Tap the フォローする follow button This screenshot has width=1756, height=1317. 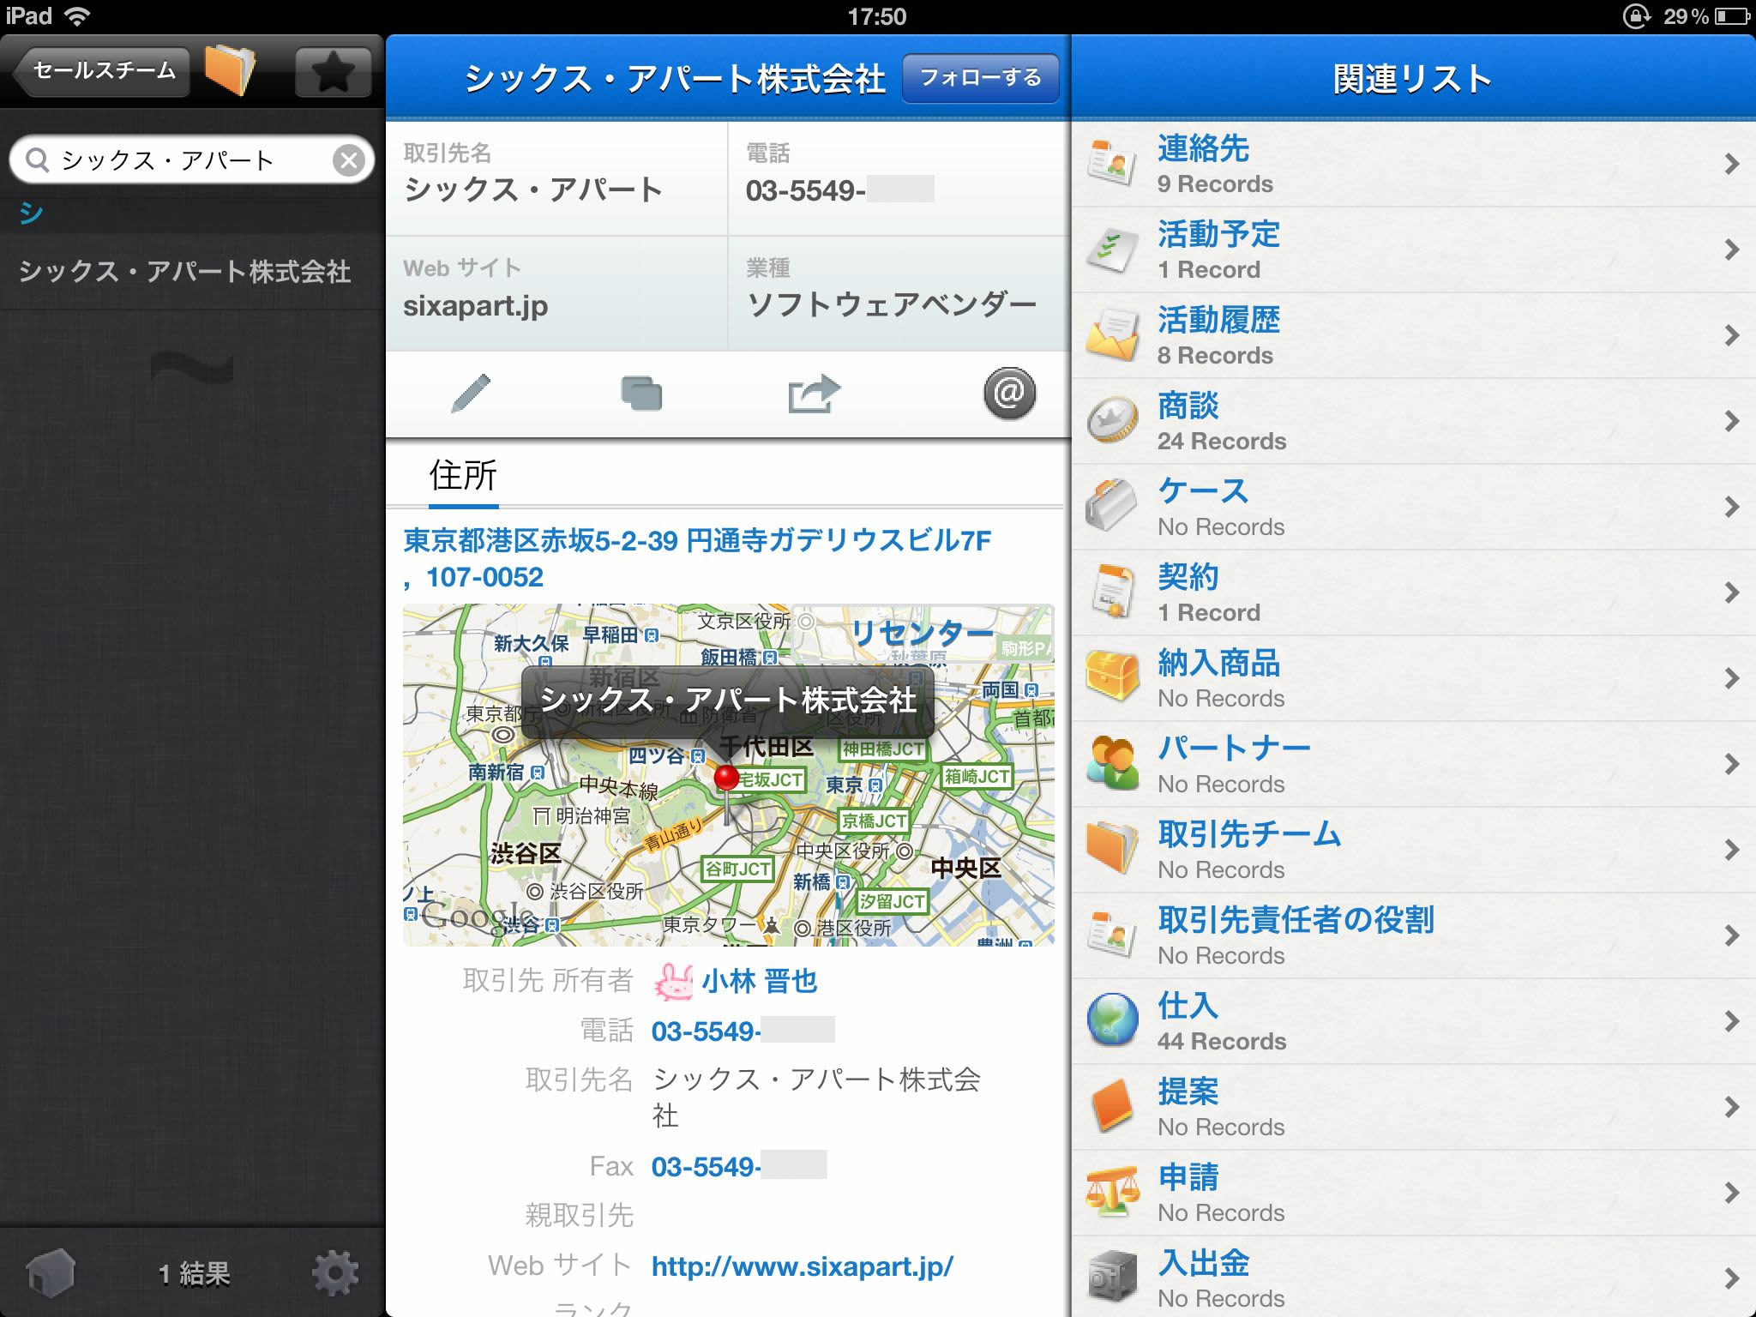pyautogui.click(x=981, y=78)
